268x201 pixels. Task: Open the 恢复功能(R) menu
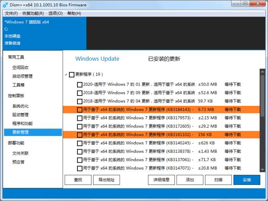(x=33, y=13)
